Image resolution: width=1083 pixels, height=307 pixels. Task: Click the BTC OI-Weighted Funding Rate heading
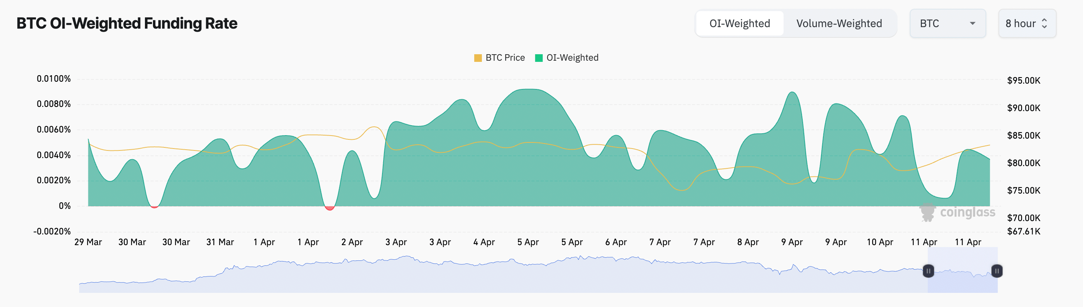(x=127, y=24)
